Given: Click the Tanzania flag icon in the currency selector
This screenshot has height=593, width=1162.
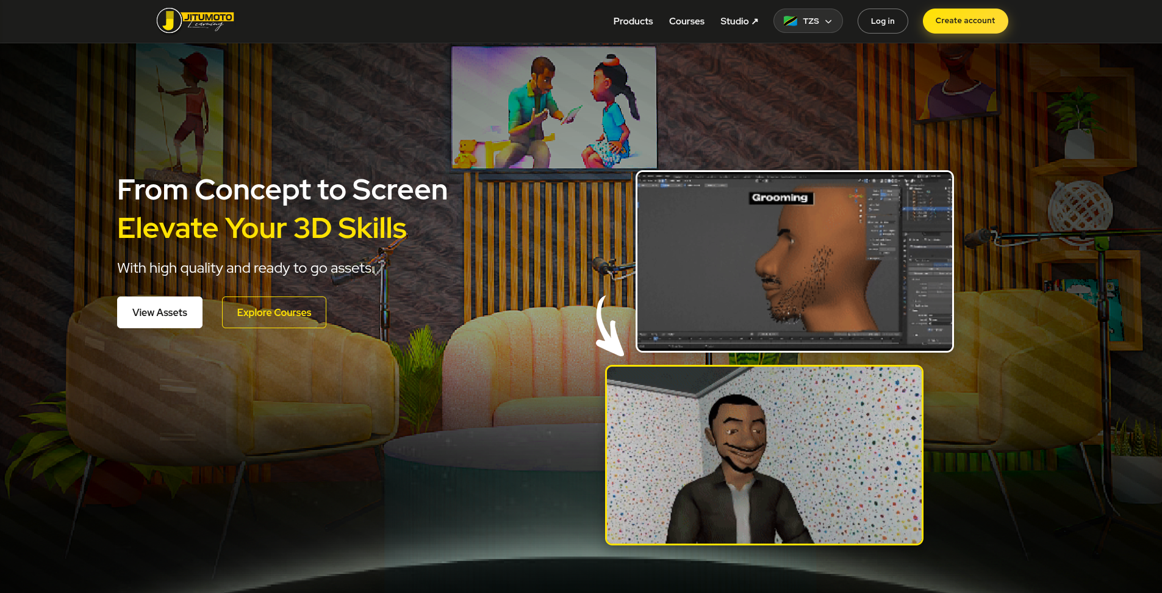Looking at the screenshot, I should 791,20.
